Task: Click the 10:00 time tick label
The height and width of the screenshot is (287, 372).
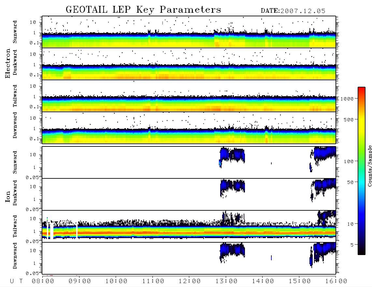Action: point(116,281)
